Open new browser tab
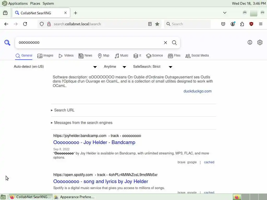 (x=75, y=13)
